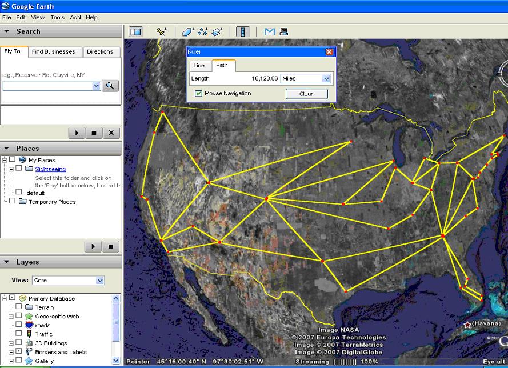Click the Temporary Places folder icon
The height and width of the screenshot is (368, 508).
23,202
